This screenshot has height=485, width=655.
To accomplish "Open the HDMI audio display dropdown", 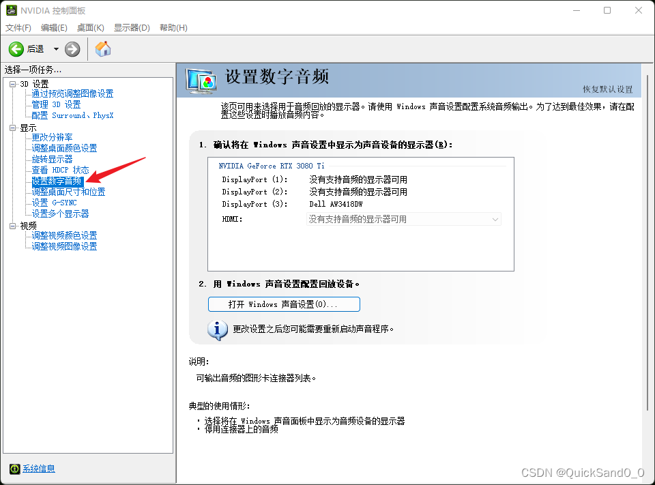I will point(403,220).
